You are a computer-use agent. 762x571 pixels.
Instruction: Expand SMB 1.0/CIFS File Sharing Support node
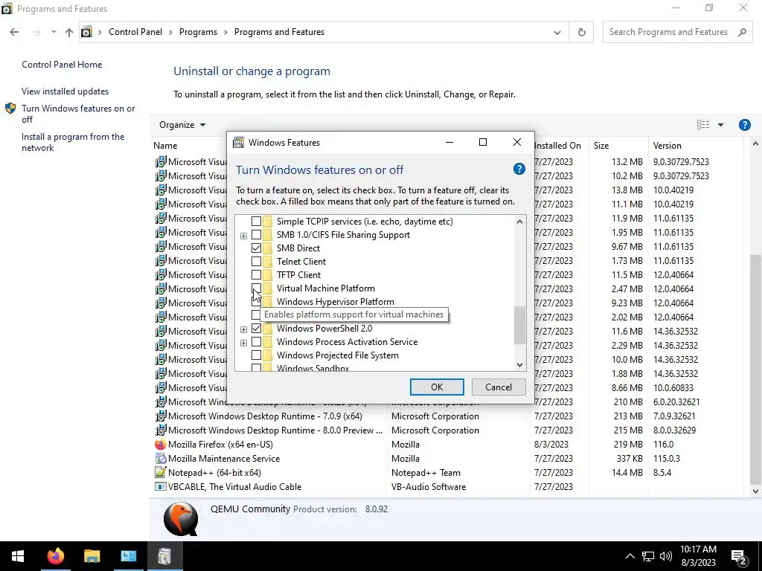tap(243, 236)
